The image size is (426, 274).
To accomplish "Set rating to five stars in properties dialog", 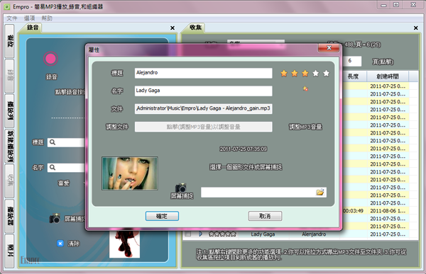I will 327,73.
